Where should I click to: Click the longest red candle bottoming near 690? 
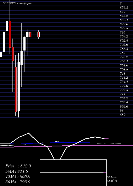click(16, 90)
